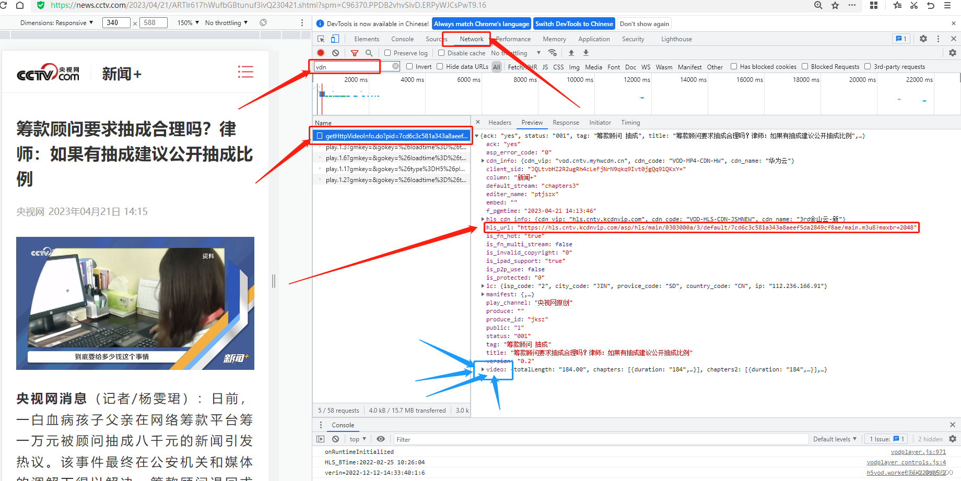961x481 pixels.
Task: Click the viewport width 340 field
Action: coord(116,22)
